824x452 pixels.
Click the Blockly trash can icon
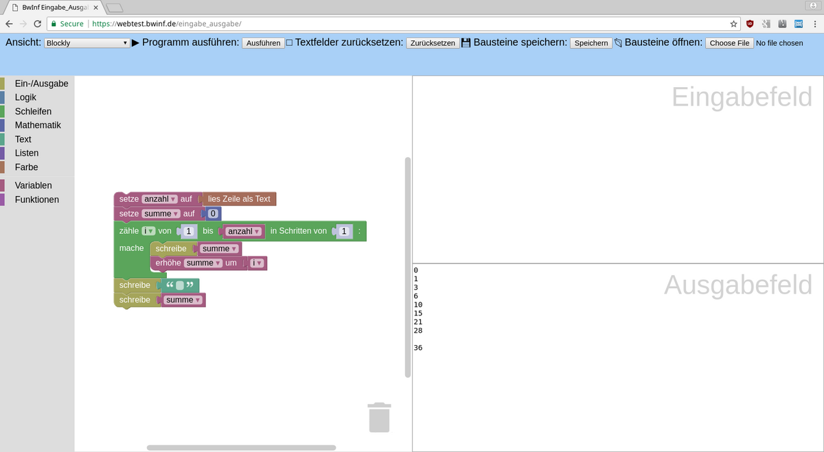coord(379,417)
